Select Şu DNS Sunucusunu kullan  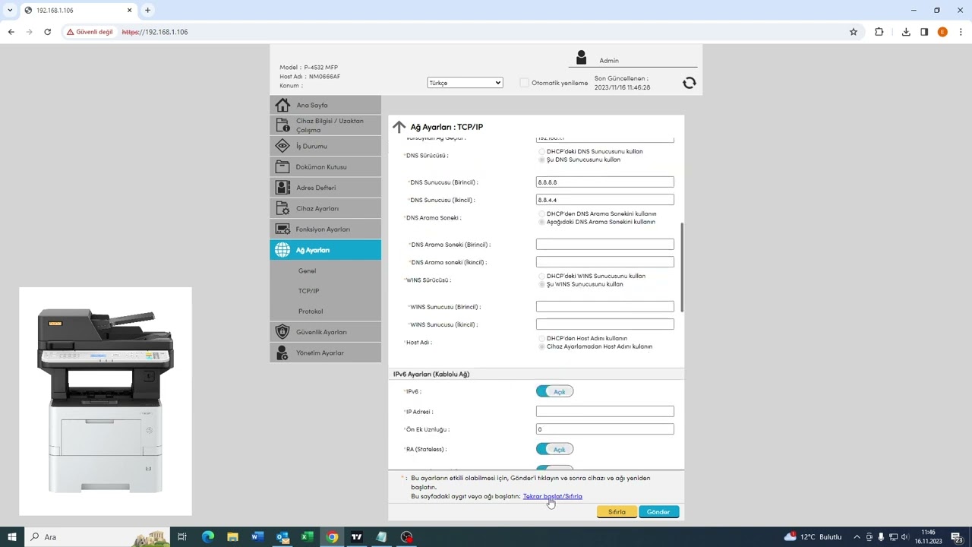541,160
